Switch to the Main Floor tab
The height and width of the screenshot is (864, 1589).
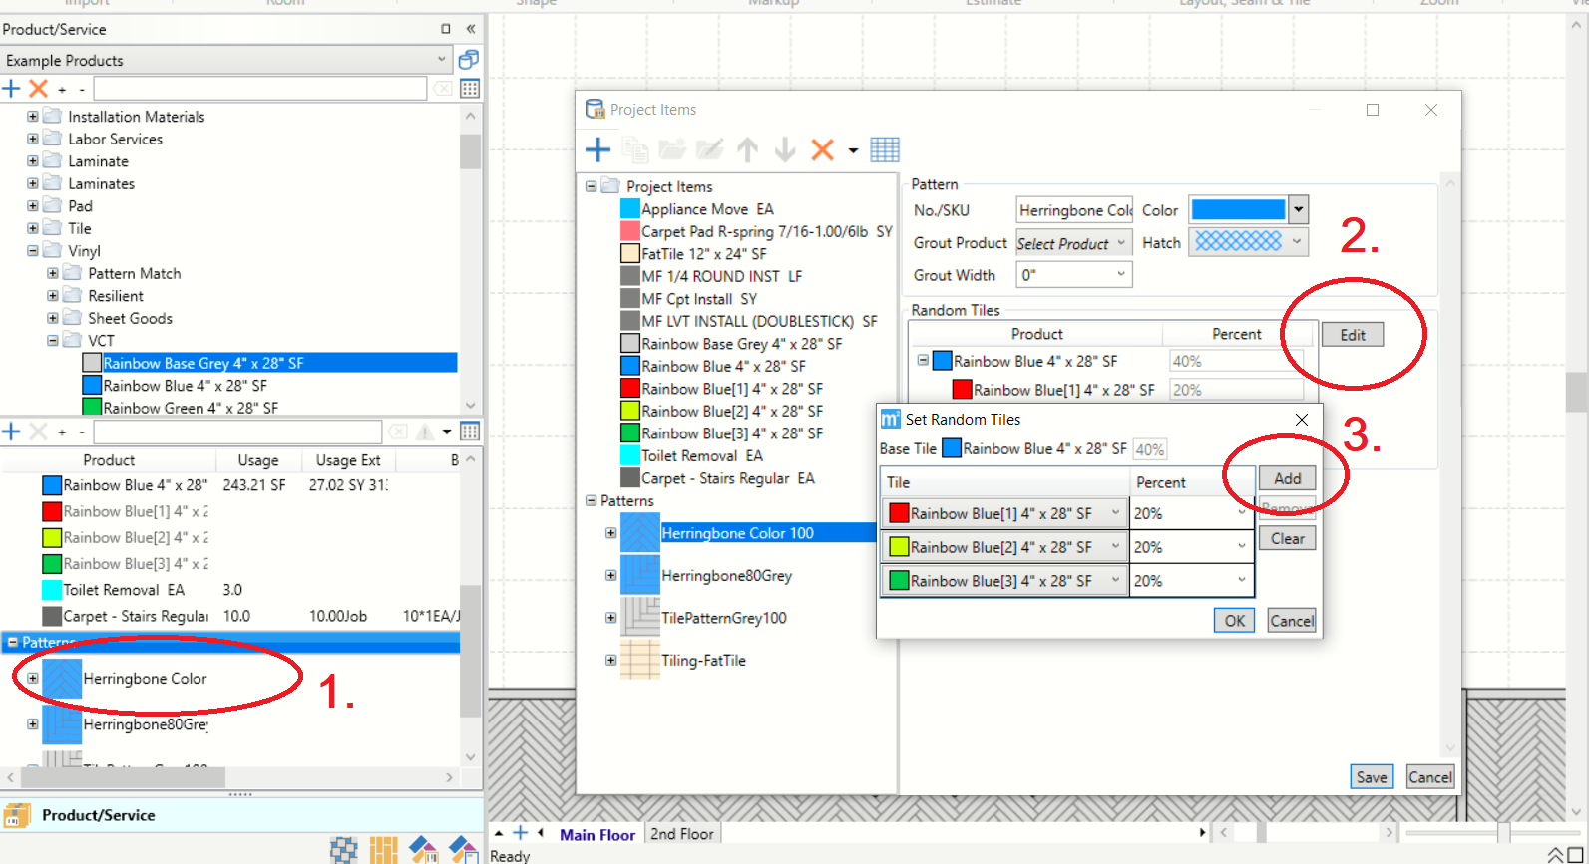pos(596,835)
